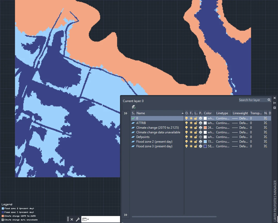278x223 pixels.
Task: Open lineweight Default for ATTRIB layer
Action: point(240,123)
